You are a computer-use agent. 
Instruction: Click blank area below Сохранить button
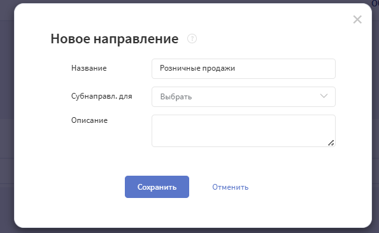(157, 213)
